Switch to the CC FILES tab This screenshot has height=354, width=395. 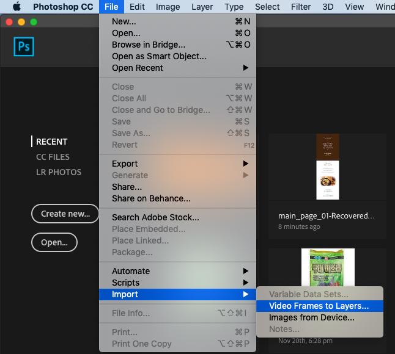[x=53, y=157]
